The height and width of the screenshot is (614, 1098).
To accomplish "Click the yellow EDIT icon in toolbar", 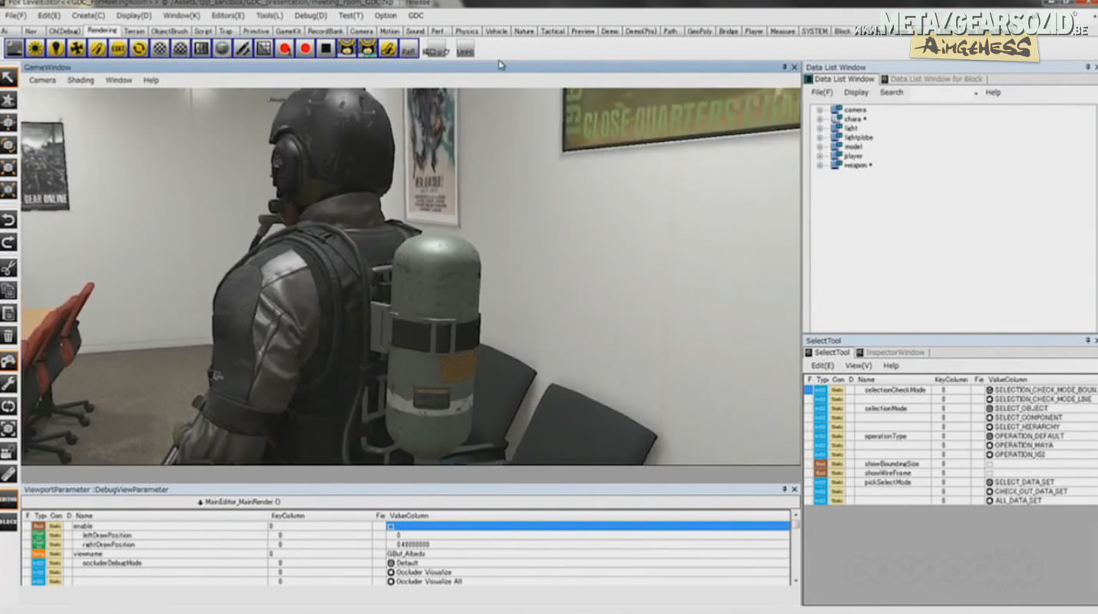I will (117, 48).
